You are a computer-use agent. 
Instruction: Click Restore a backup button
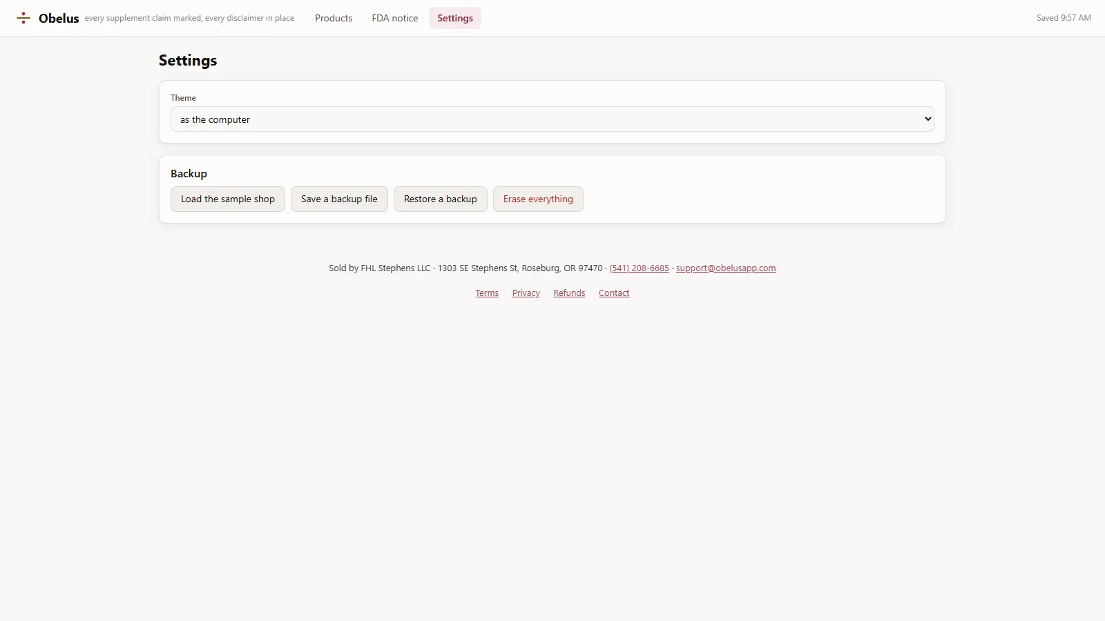click(441, 199)
